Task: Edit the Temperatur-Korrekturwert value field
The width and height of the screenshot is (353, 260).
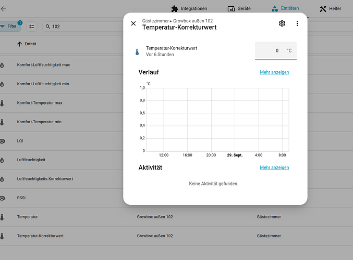Action: coord(275,51)
